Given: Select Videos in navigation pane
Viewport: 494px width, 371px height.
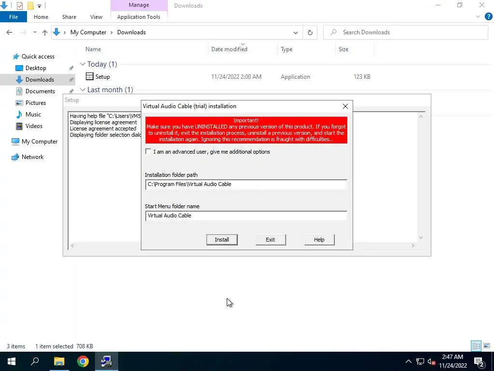Looking at the screenshot, I should 34,126.
